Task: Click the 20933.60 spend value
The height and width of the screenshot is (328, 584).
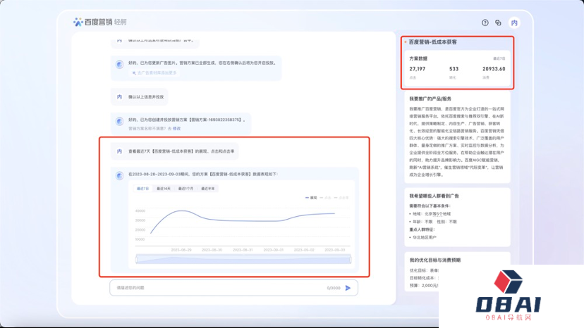Action: coord(494,69)
